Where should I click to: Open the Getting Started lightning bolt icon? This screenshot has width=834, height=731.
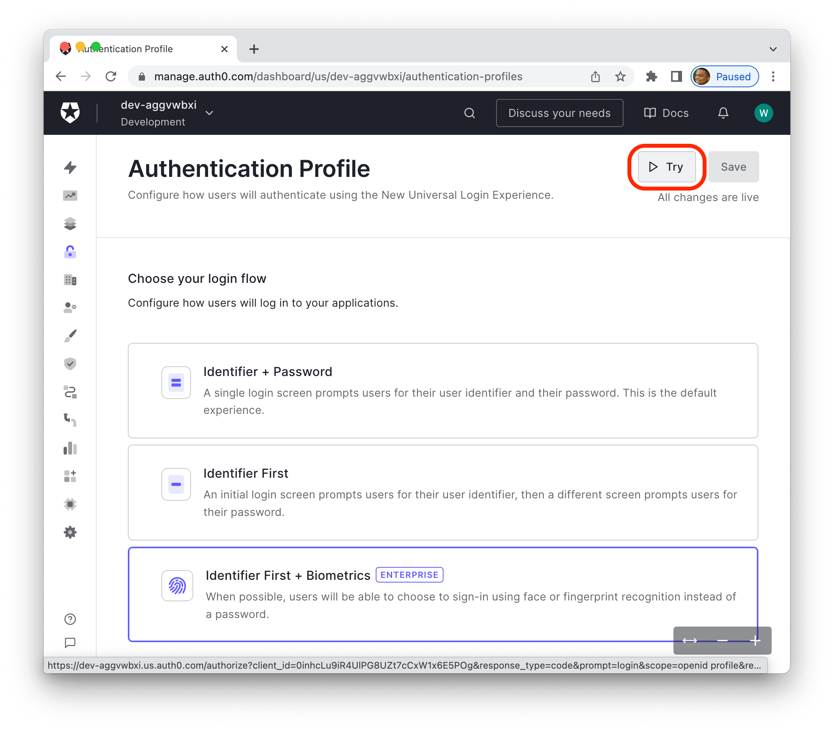[70, 167]
